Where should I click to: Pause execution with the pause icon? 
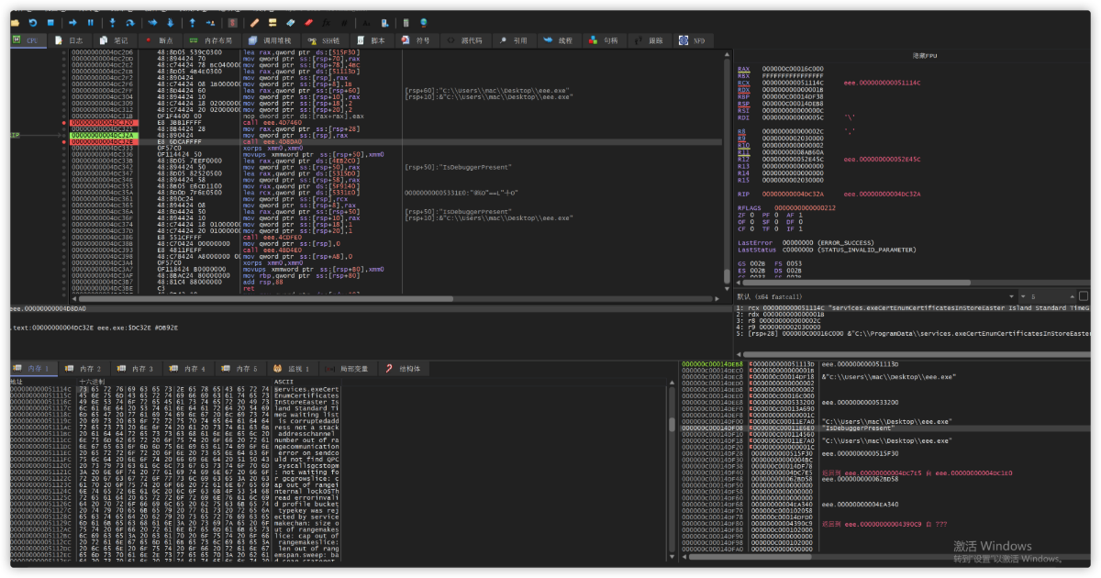click(90, 22)
